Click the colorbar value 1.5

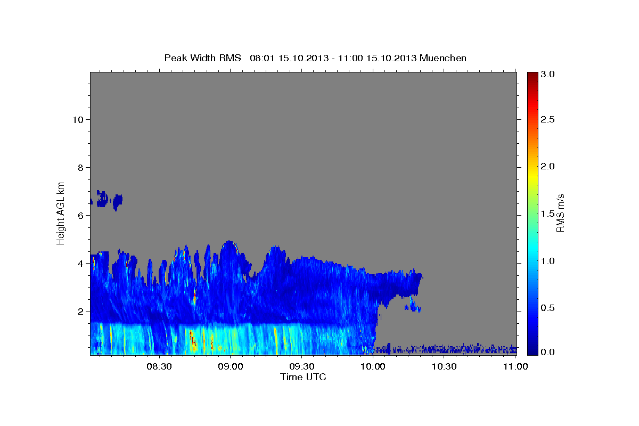548,214
